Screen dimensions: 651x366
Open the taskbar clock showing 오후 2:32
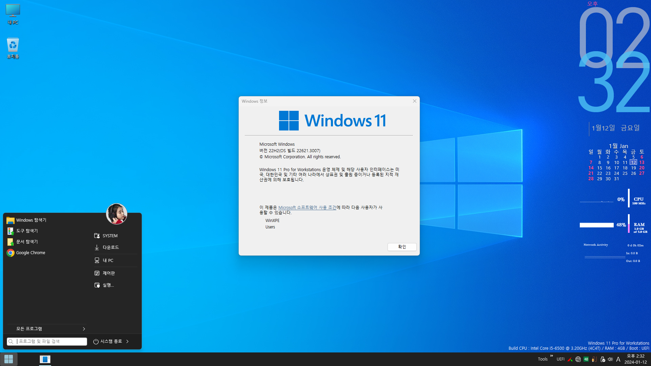coord(636,359)
